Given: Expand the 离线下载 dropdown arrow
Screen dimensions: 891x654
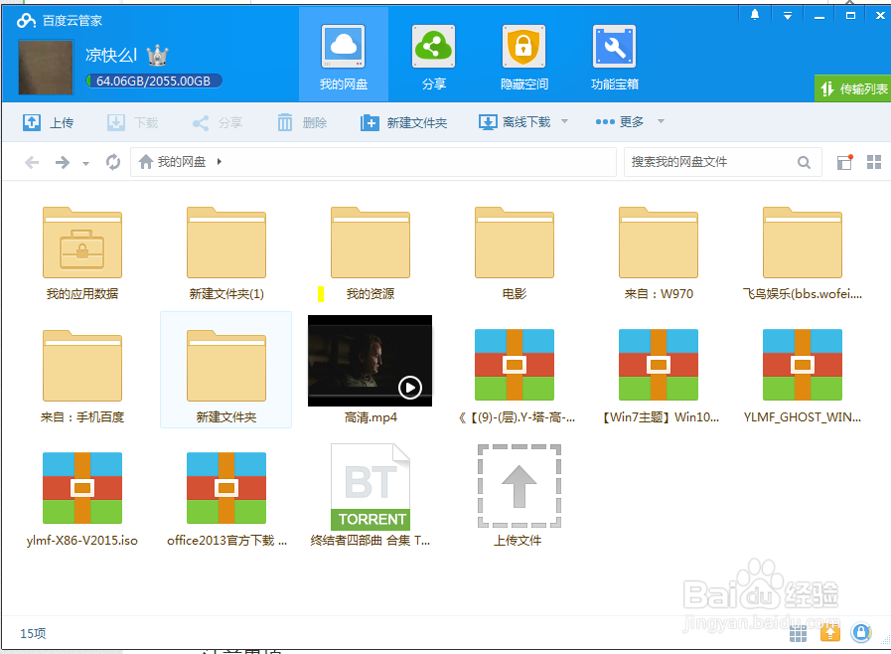Looking at the screenshot, I should point(564,121).
